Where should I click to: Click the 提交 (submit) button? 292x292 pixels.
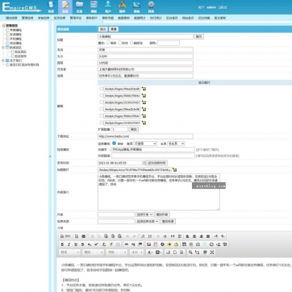pyautogui.click(x=102, y=29)
